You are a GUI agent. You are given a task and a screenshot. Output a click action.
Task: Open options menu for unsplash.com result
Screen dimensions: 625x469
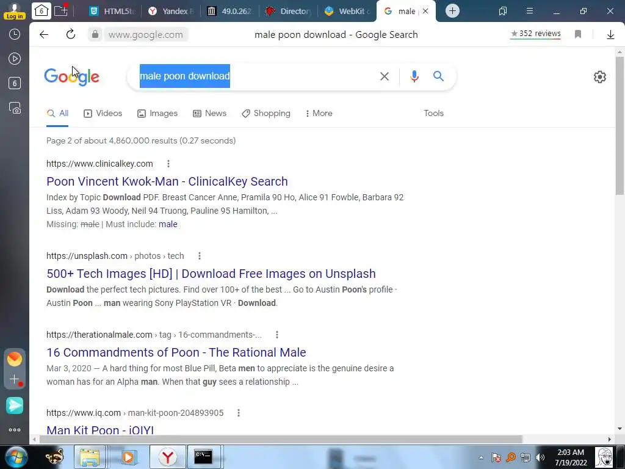coord(200,256)
